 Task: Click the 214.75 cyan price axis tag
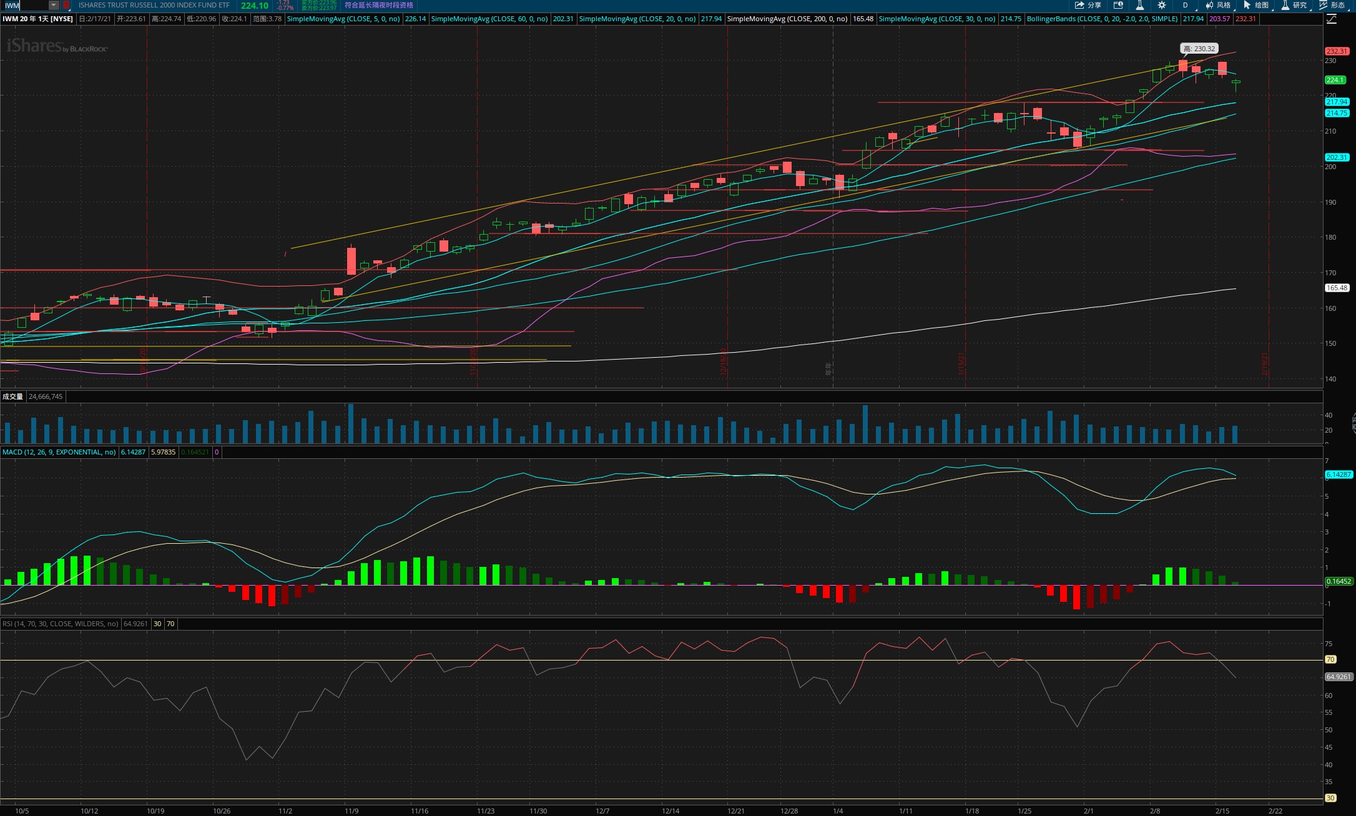(1337, 113)
